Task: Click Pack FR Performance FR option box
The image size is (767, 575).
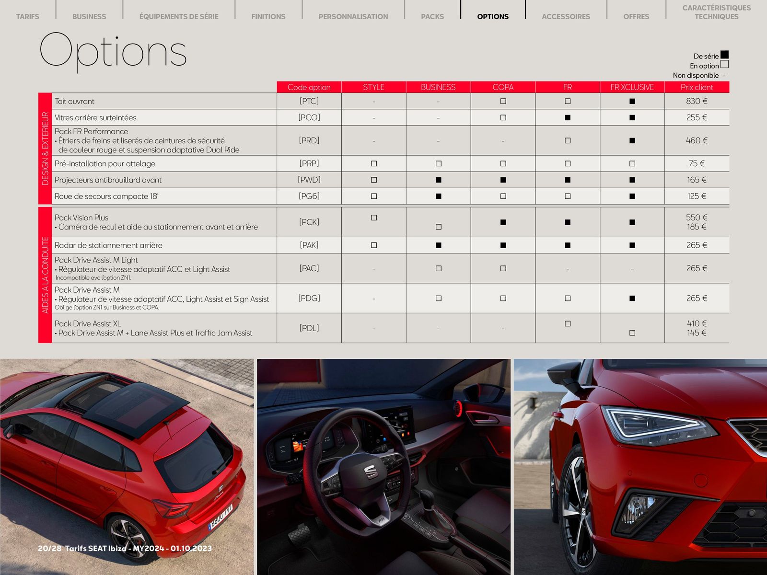Action: pyautogui.click(x=568, y=140)
